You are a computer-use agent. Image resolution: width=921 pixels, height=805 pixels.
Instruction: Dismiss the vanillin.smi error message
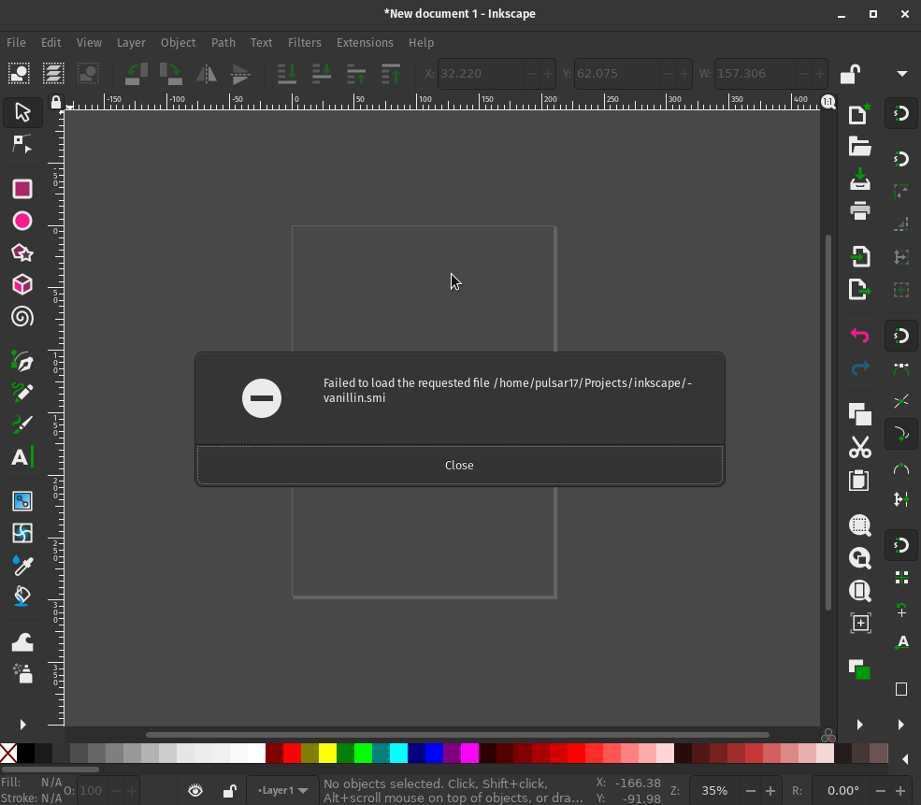point(459,465)
